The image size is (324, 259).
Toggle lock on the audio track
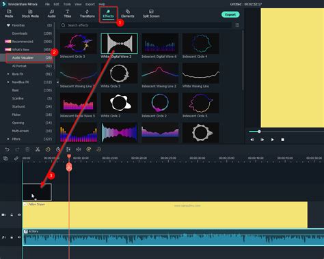tap(12, 237)
